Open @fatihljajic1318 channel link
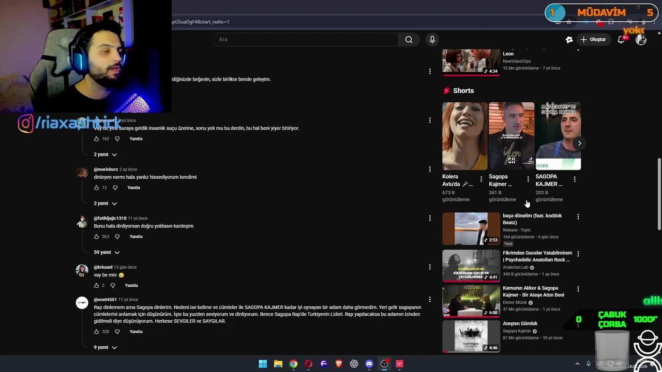This screenshot has height=372, width=662. 110,218
